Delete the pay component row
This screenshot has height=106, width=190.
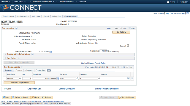[x=132, y=78]
